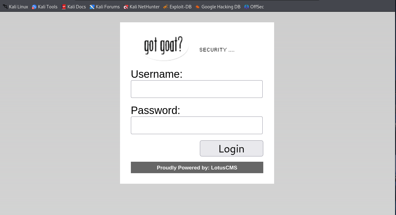Viewport: 396px width, 215px height.
Task: Submit the form with the Login button
Action: 231,148
